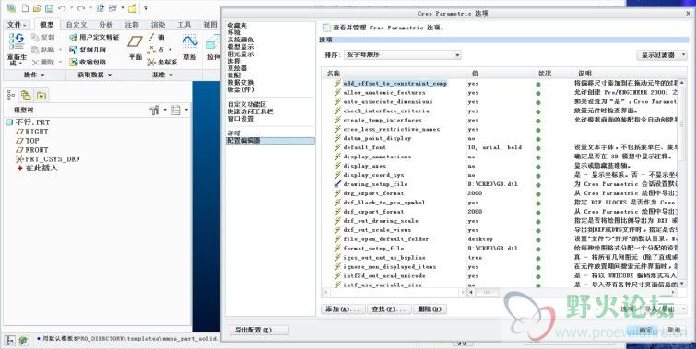The image size is (696, 349).
Task: Click the large 重新生成 regenerate icon
Action: [17, 42]
